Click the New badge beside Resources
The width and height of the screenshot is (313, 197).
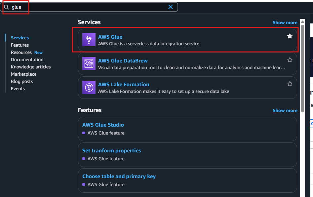click(x=38, y=53)
